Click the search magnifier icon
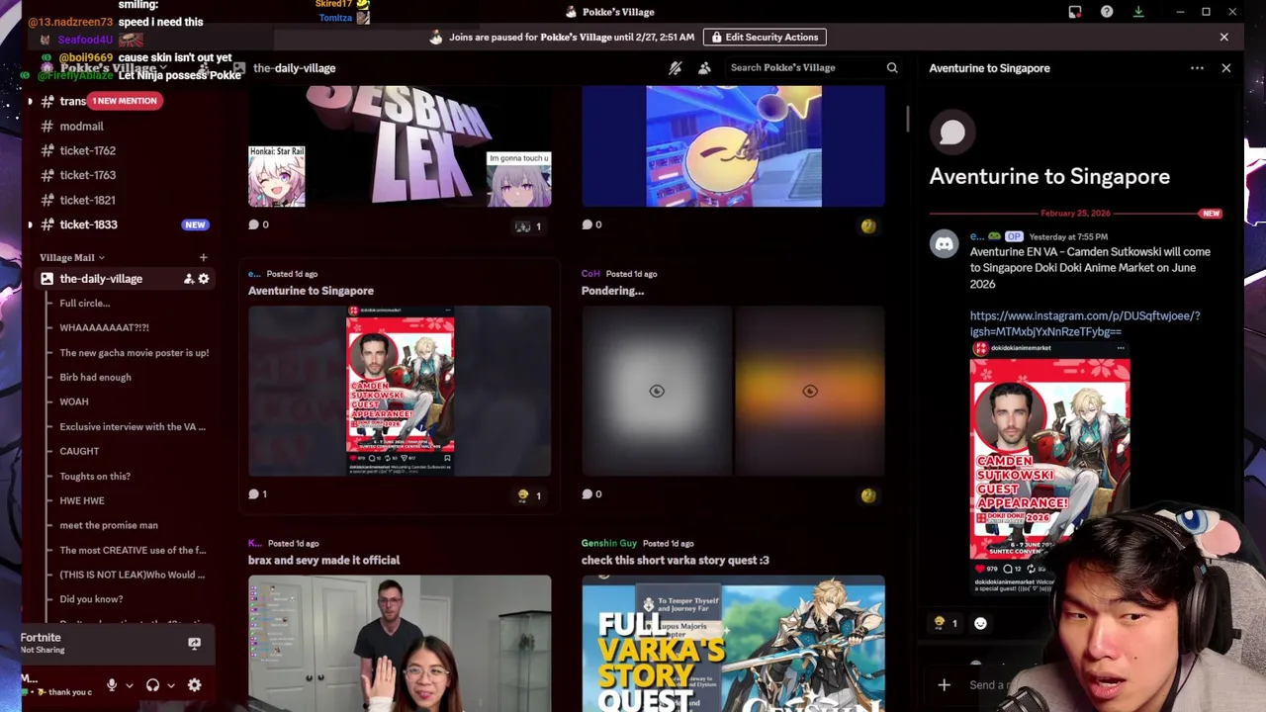Screen dimensions: 1266x712 (892, 68)
